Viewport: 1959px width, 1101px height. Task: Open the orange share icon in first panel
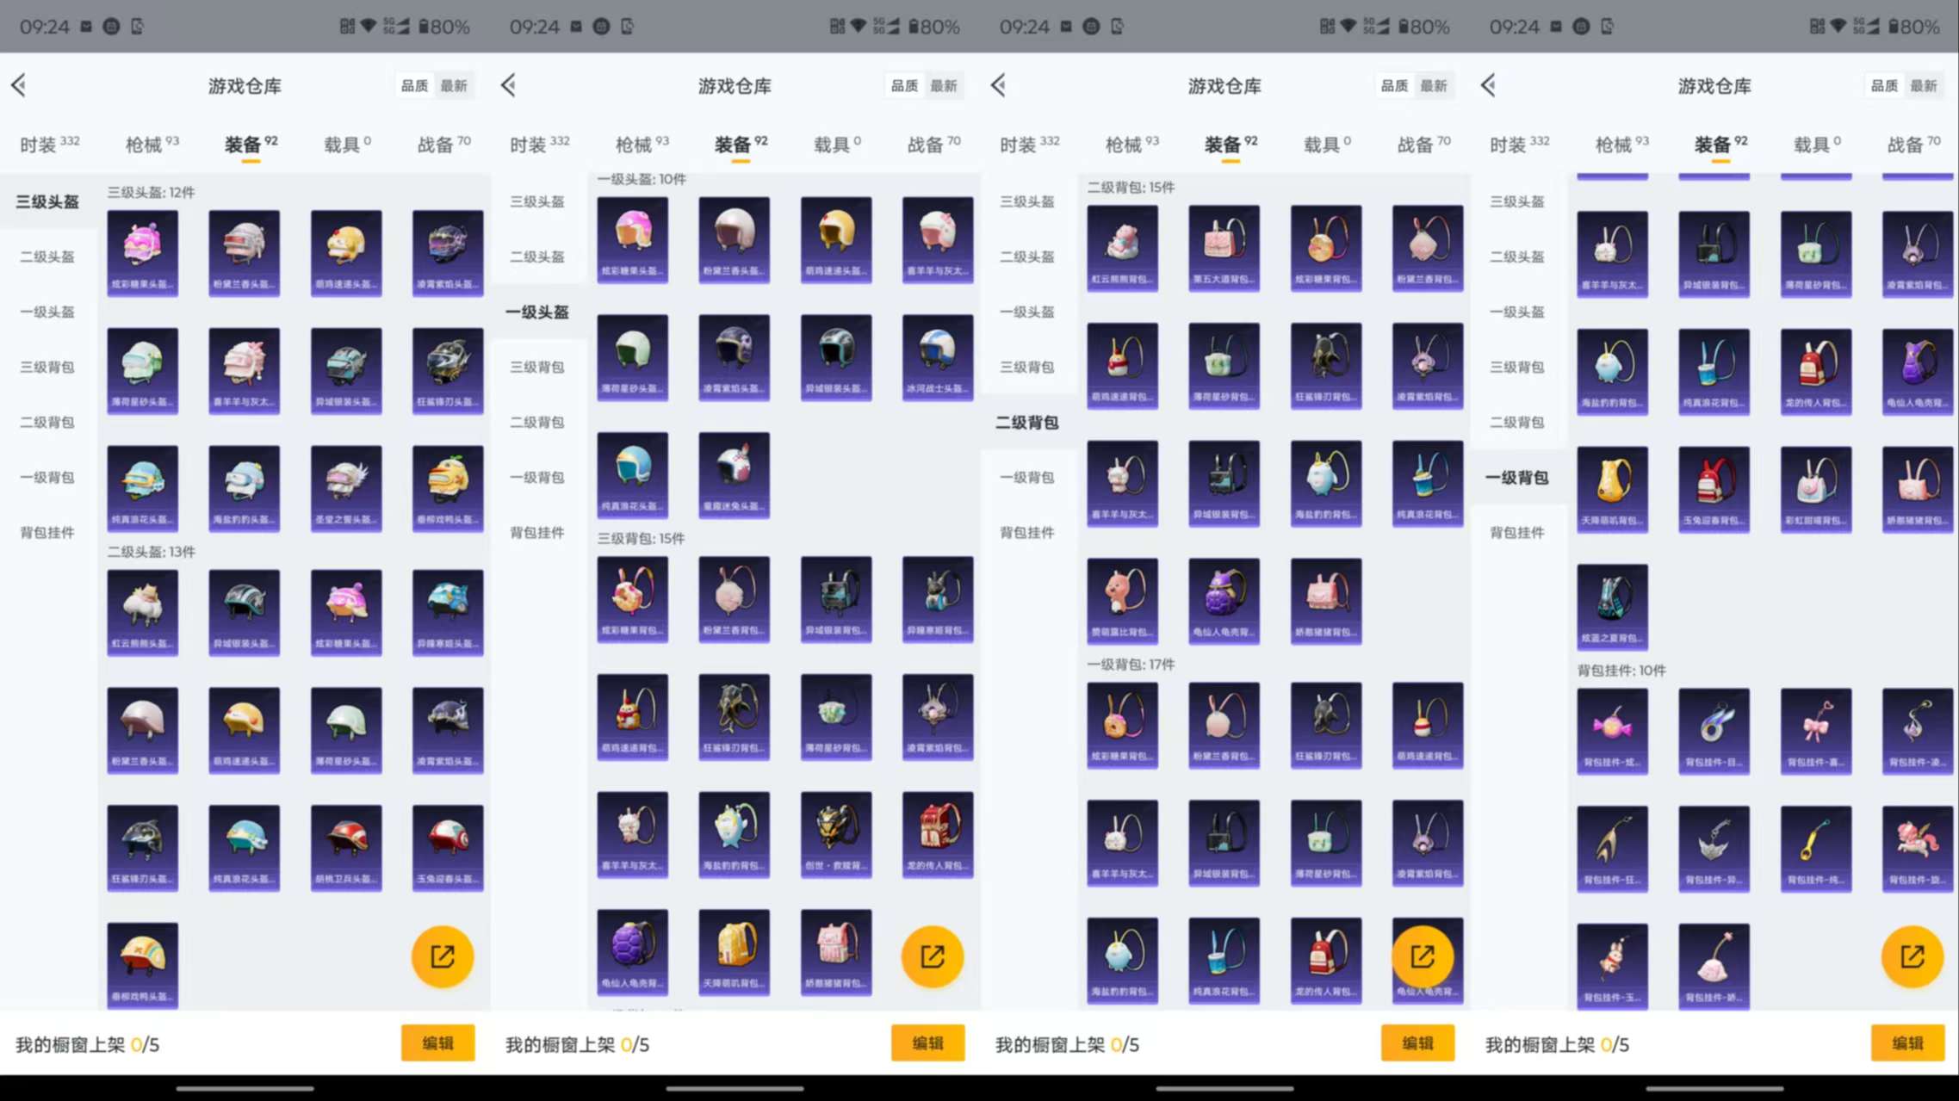pos(442,956)
